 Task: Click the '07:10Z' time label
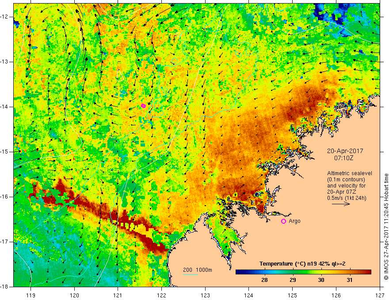pos(343,157)
